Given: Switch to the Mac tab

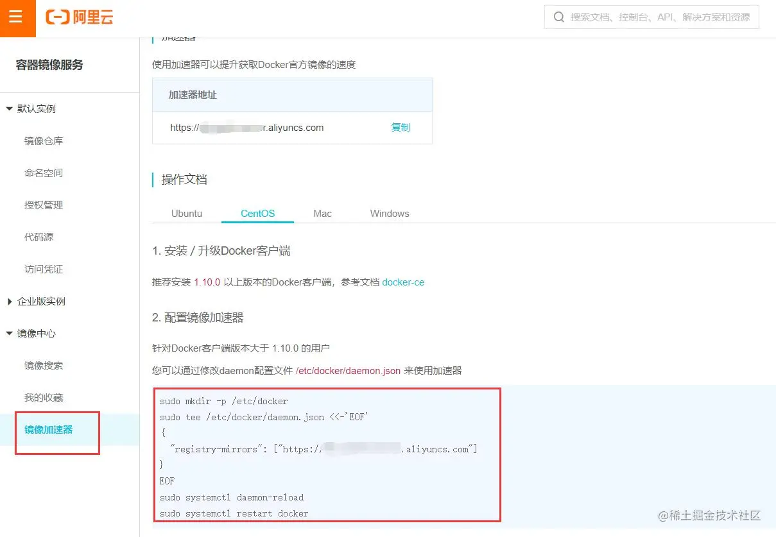Looking at the screenshot, I should click(x=323, y=214).
